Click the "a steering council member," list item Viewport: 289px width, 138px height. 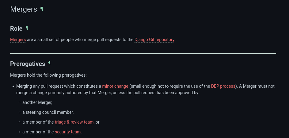point(48,112)
